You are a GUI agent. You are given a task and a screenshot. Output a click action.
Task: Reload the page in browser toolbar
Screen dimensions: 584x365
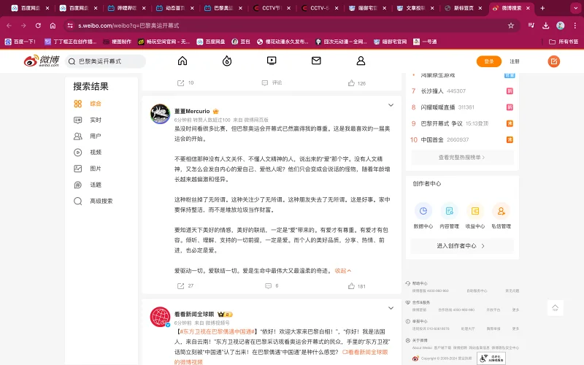pos(38,26)
